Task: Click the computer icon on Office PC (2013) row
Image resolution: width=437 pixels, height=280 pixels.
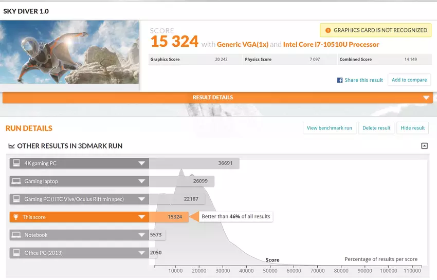Action: tap(16, 253)
